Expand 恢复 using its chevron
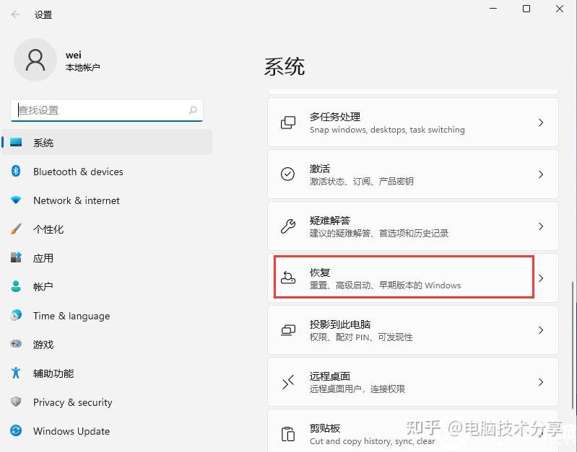Image resolution: width=577 pixels, height=452 pixels. point(541,278)
